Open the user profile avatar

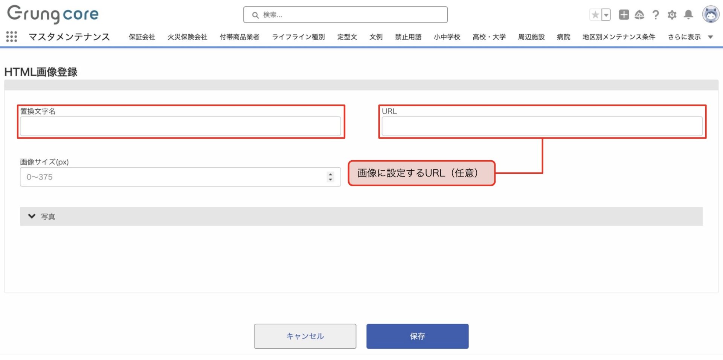click(x=711, y=15)
